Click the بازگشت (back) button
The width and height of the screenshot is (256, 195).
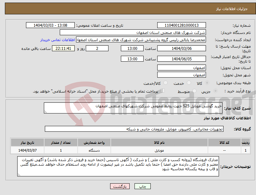[120, 186]
